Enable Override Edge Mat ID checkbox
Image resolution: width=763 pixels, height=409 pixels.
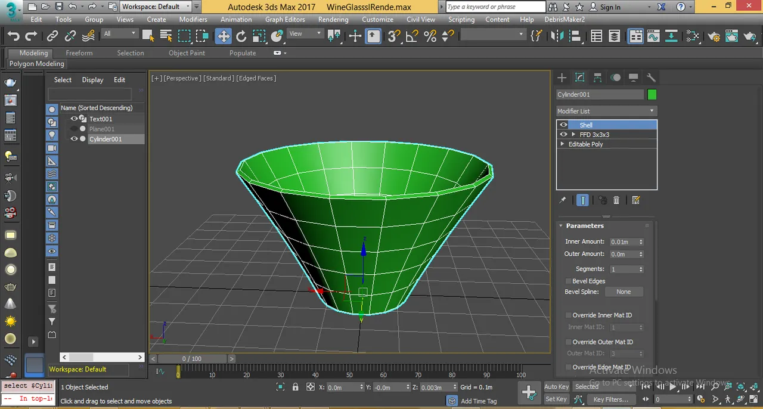[568, 368]
